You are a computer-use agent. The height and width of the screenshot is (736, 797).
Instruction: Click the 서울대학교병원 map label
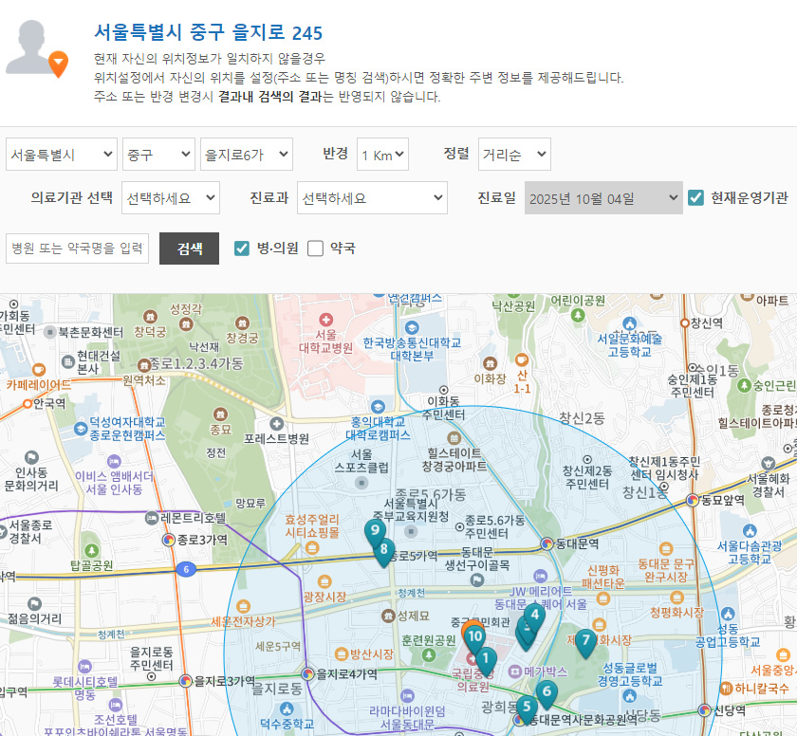point(325,341)
